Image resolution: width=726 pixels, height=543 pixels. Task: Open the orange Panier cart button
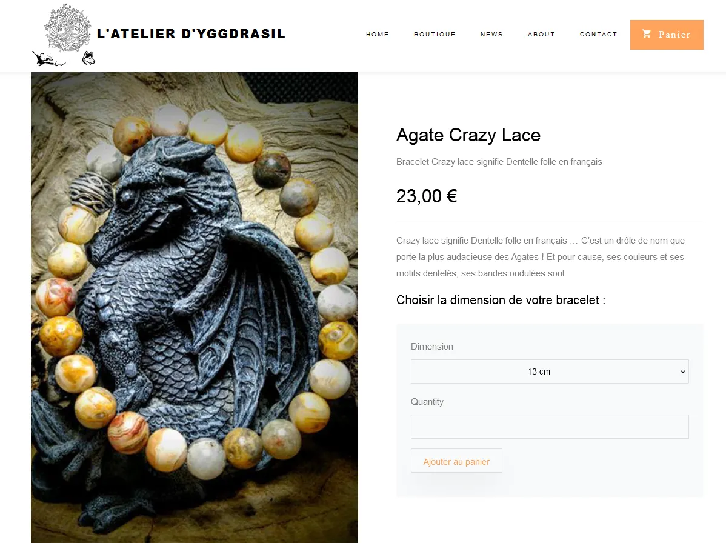coord(667,35)
